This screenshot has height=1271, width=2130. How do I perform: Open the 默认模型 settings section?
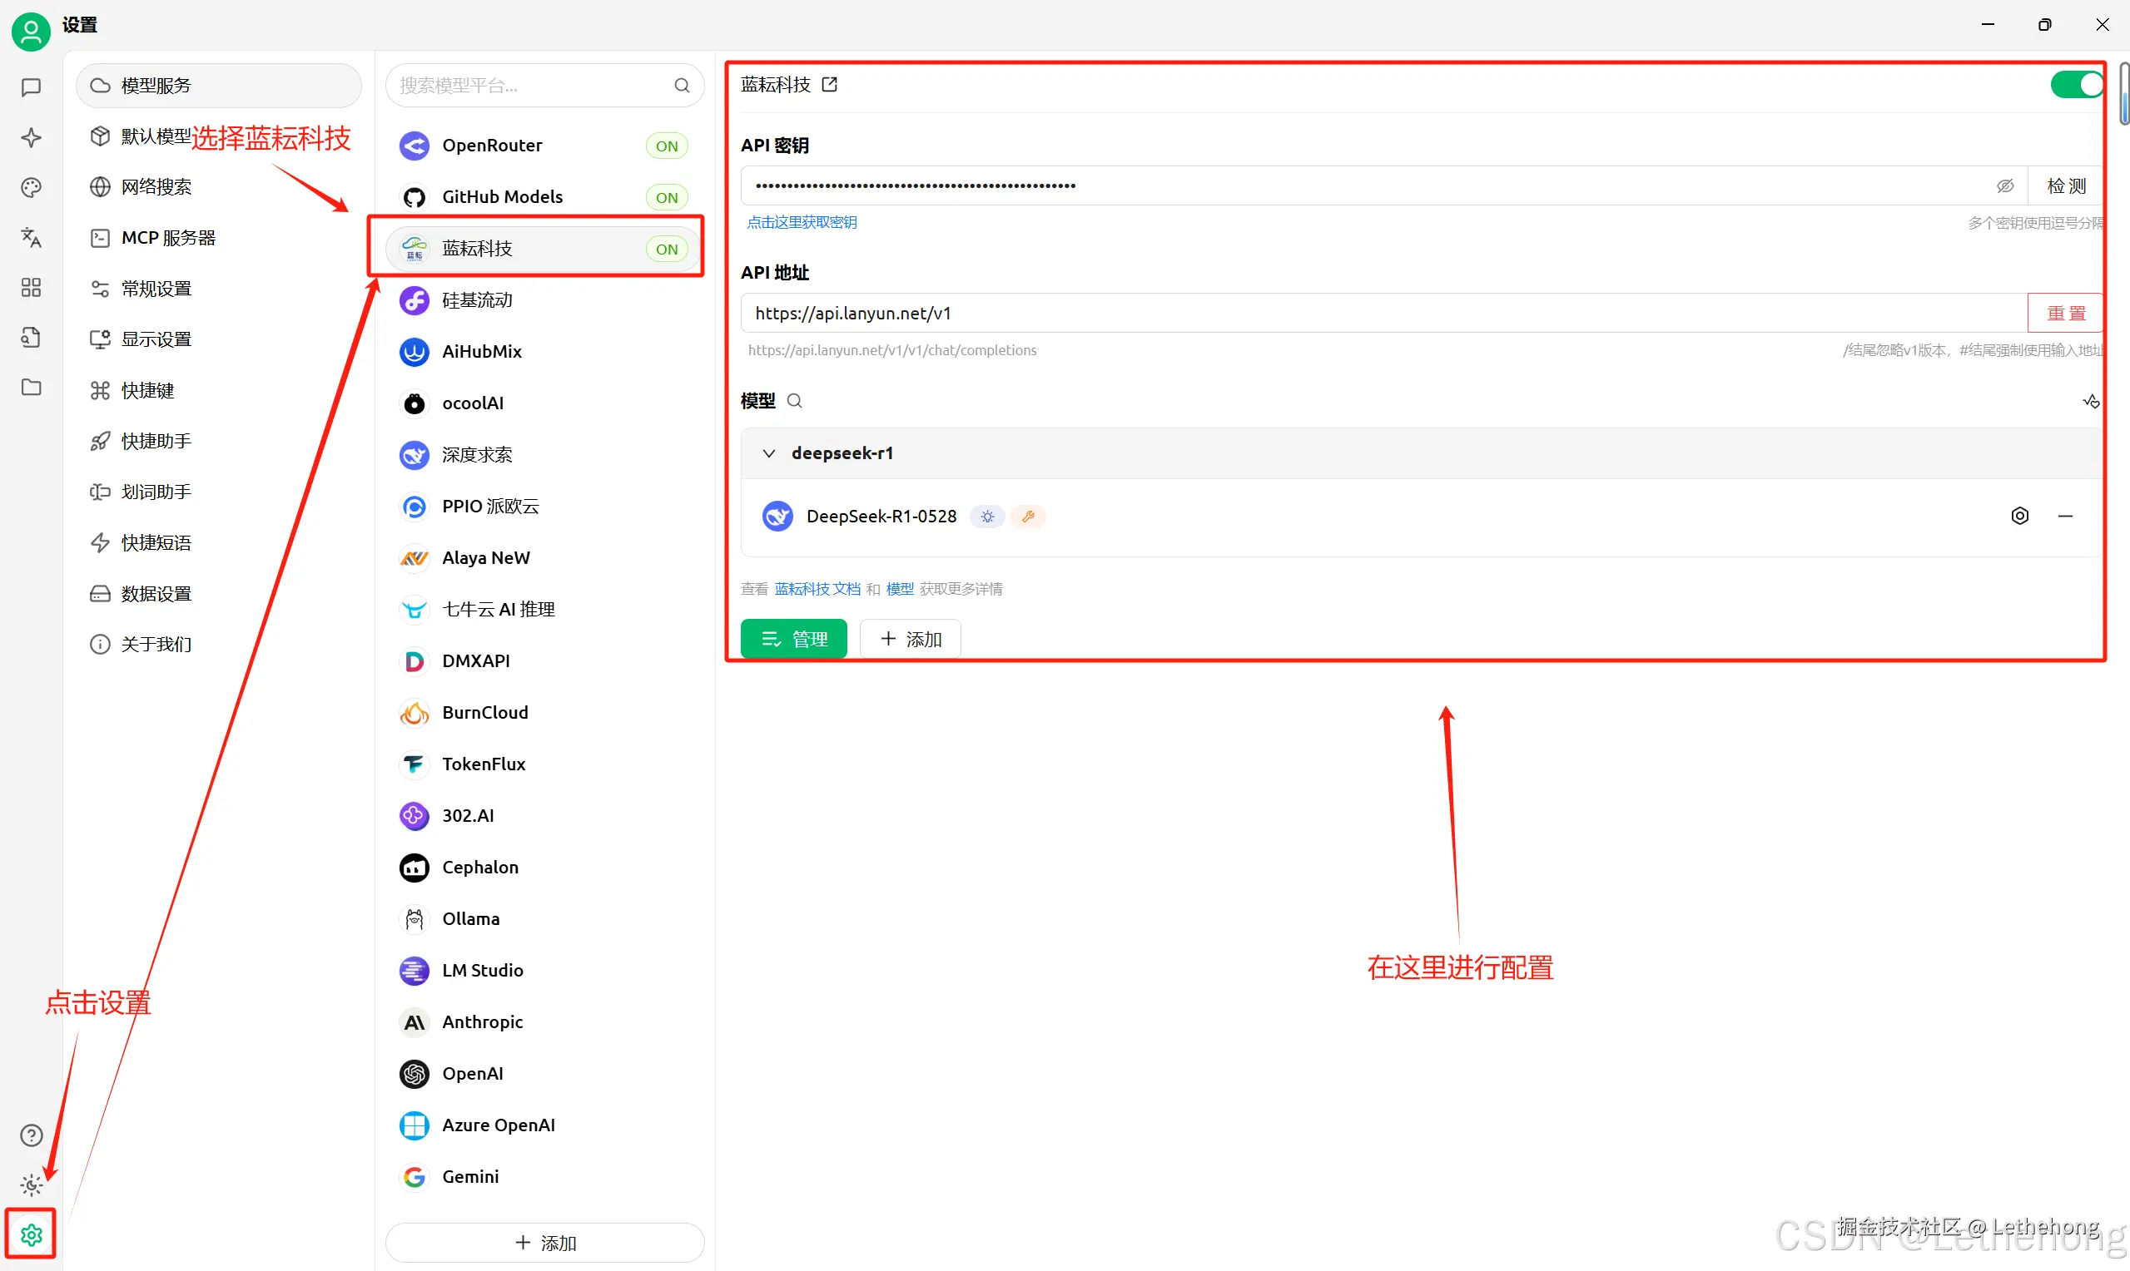click(x=155, y=136)
